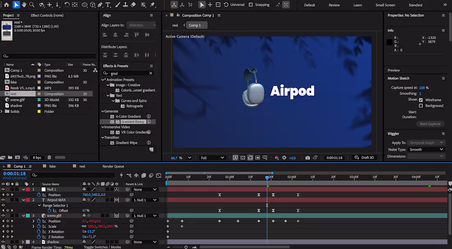This screenshot has width=452, height=249.
Task: Go to the Home screen icon
Action: pos(6,5)
